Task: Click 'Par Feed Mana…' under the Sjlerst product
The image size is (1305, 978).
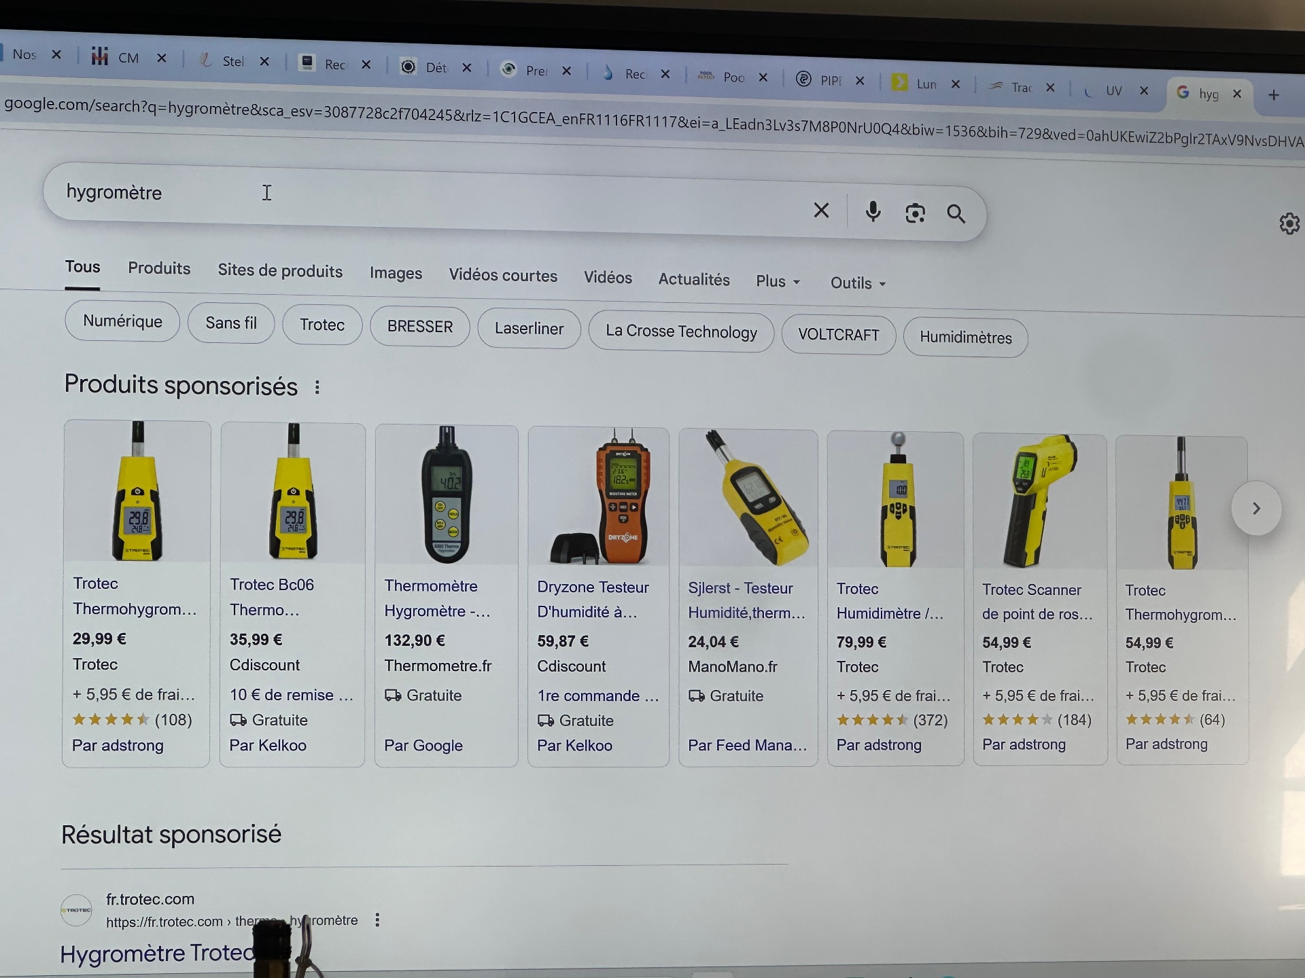Action: point(747,746)
